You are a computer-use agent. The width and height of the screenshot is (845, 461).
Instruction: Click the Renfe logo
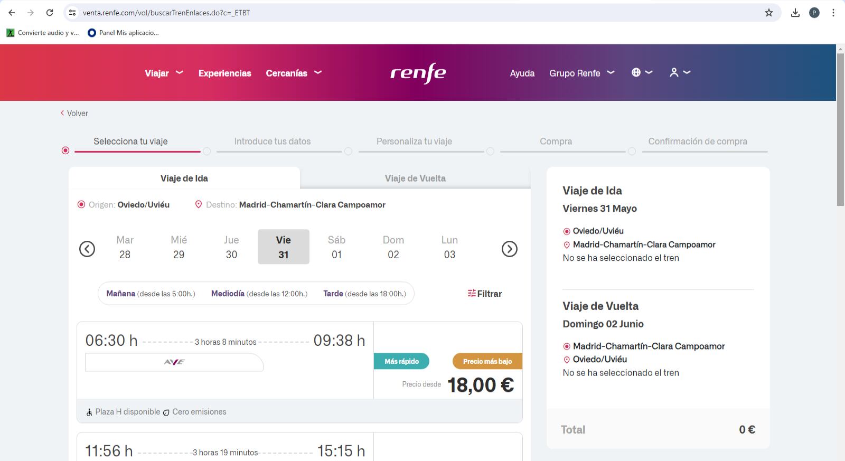418,73
